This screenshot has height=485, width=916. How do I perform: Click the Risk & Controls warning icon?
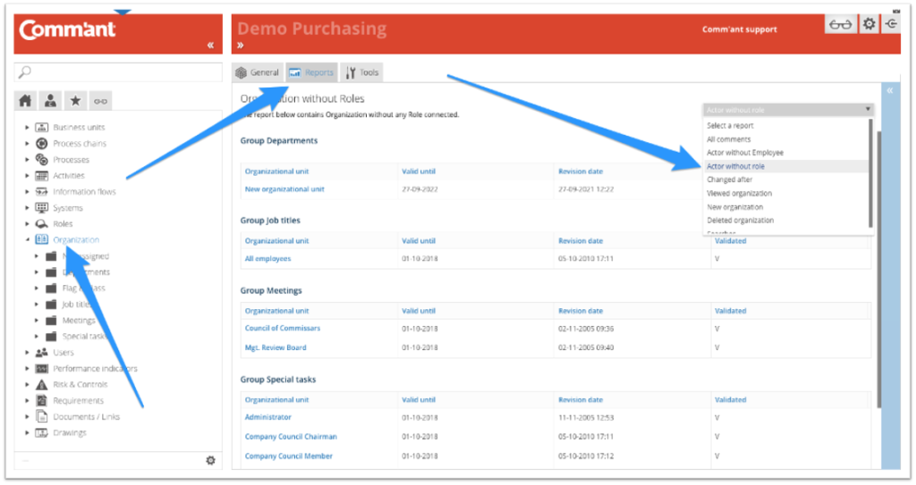pyautogui.click(x=41, y=385)
